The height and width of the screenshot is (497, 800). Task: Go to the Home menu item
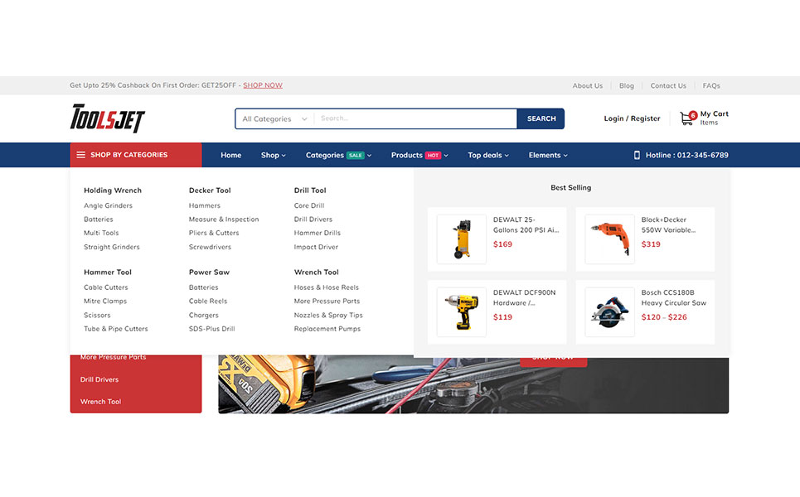coord(231,155)
